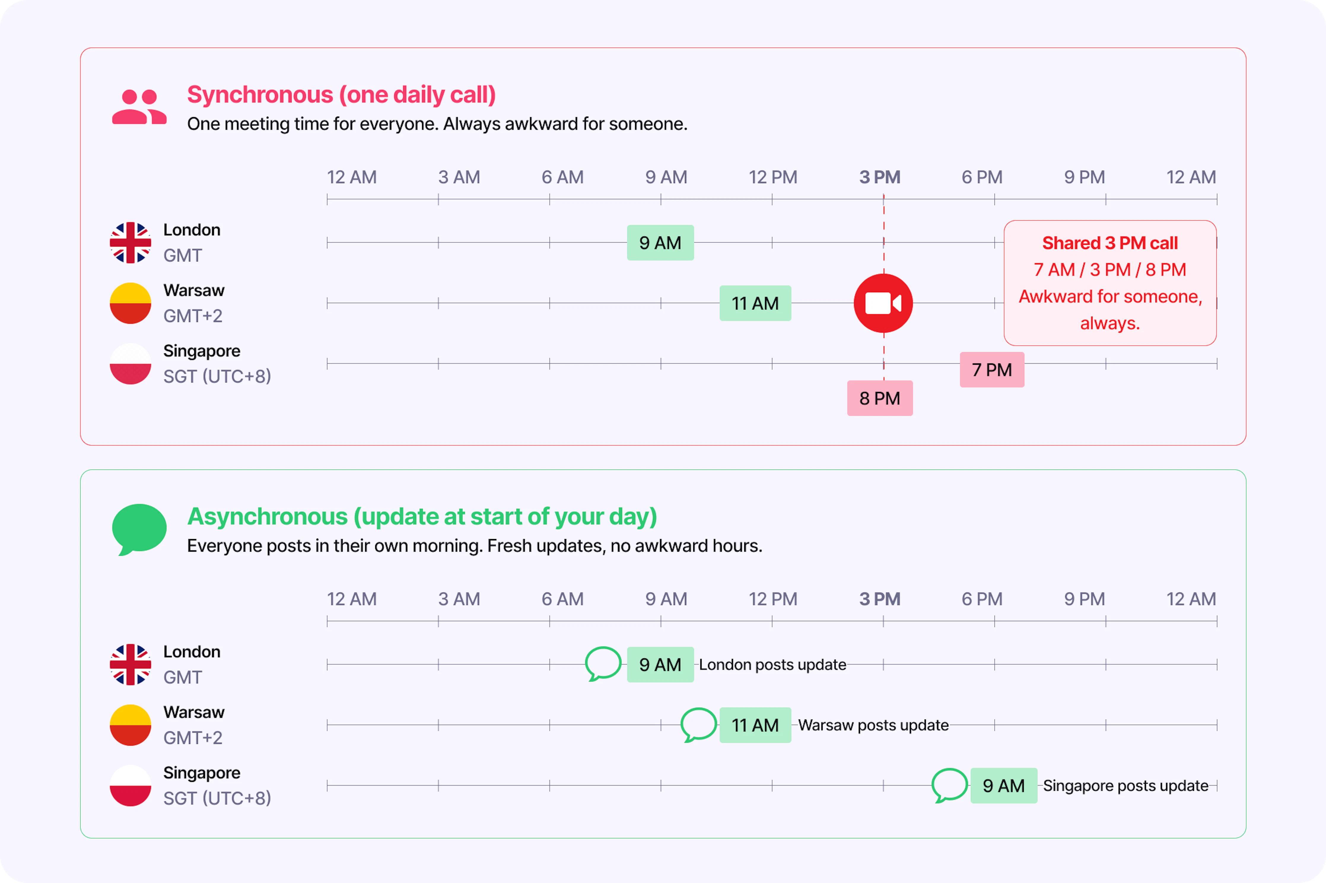Click the 'London posts update' label
This screenshot has height=883, width=1326.
point(772,665)
